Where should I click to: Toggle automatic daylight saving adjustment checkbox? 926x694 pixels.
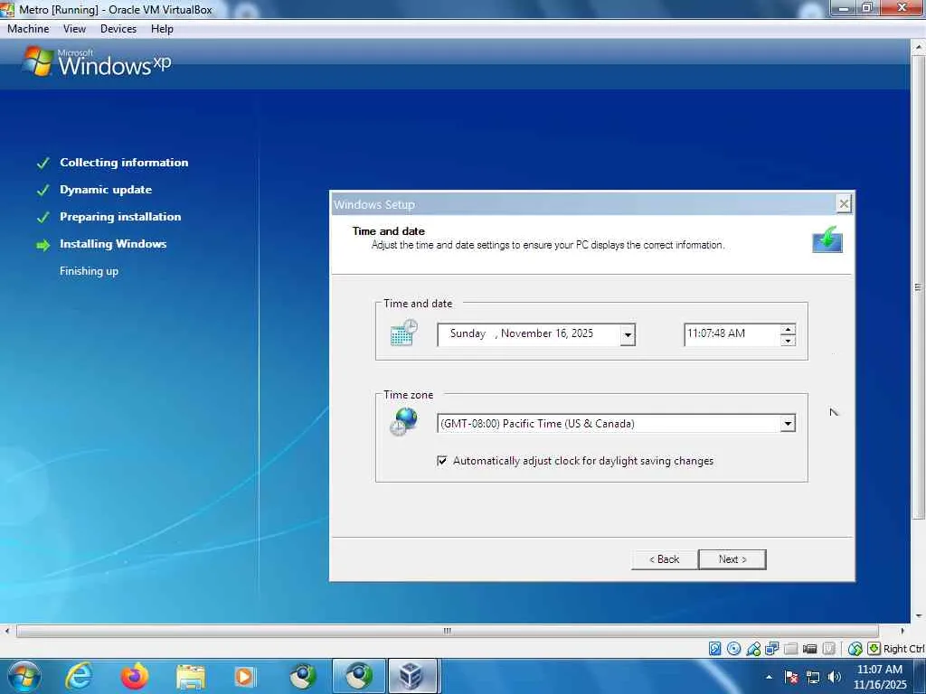(441, 461)
